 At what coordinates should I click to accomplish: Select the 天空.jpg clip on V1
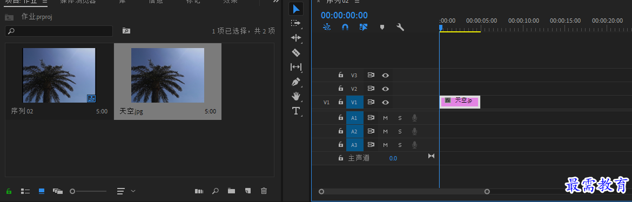pyautogui.click(x=460, y=102)
